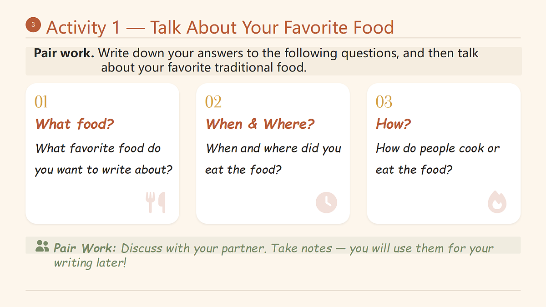Click 'Discuss with your partner' note text

[194, 248]
